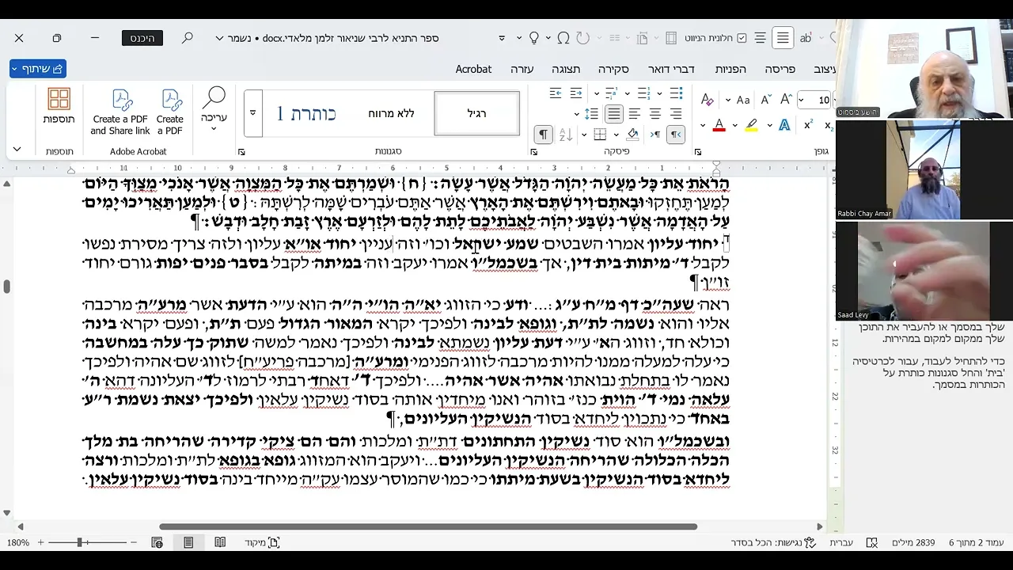This screenshot has height=570, width=1013.
Task: Open styles pane dialog launcher
Action: click(241, 151)
